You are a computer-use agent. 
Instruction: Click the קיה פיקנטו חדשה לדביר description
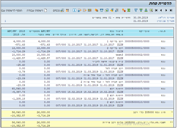point(108,62)
